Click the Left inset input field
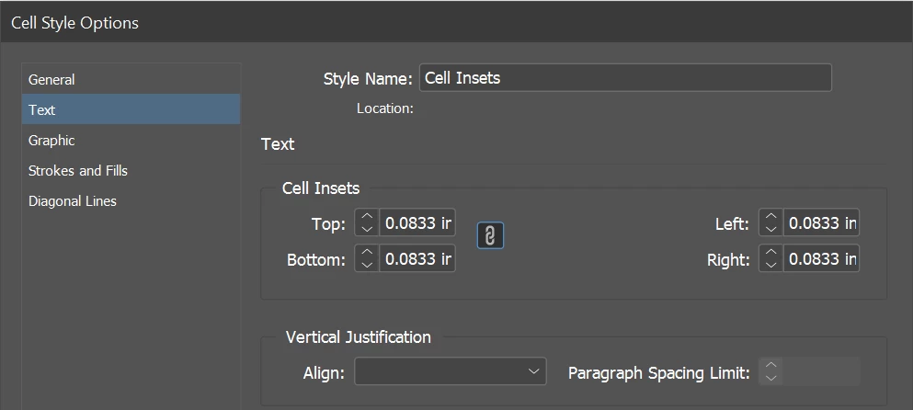The image size is (913, 410). tap(822, 223)
